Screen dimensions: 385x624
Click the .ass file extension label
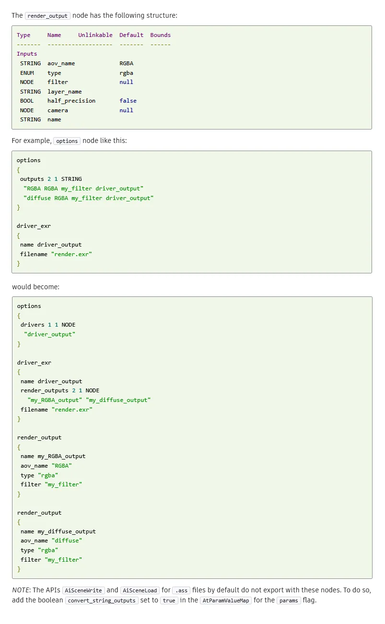(181, 590)
